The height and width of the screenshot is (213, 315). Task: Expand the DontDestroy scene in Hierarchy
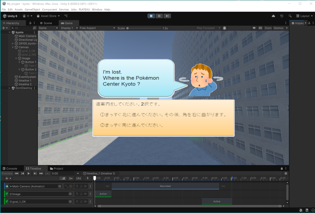(x=10, y=88)
